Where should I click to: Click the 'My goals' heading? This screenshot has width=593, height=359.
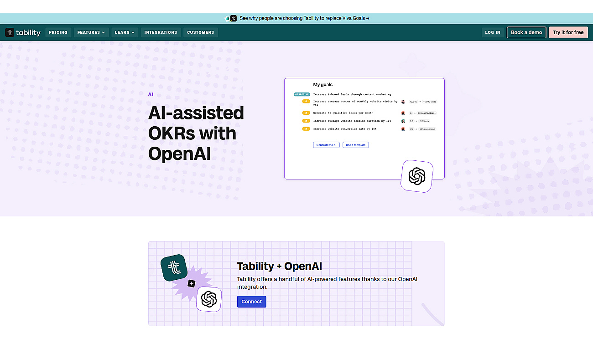[x=323, y=85]
